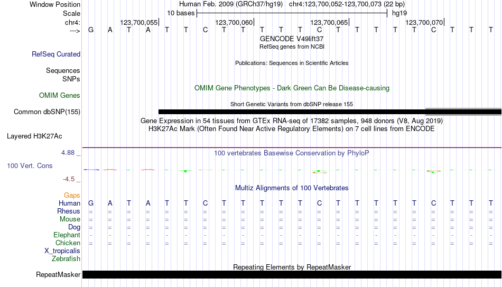Click the G base in Human alignment row
502x287 pixels.
(x=91, y=203)
